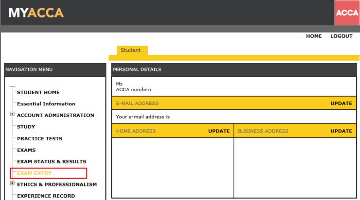Click the PERSONAL DETAILS panel header

coord(234,69)
